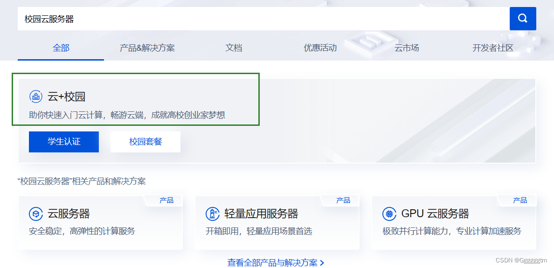
Task: Switch to the 开发者社区 tab
Action: pos(493,48)
